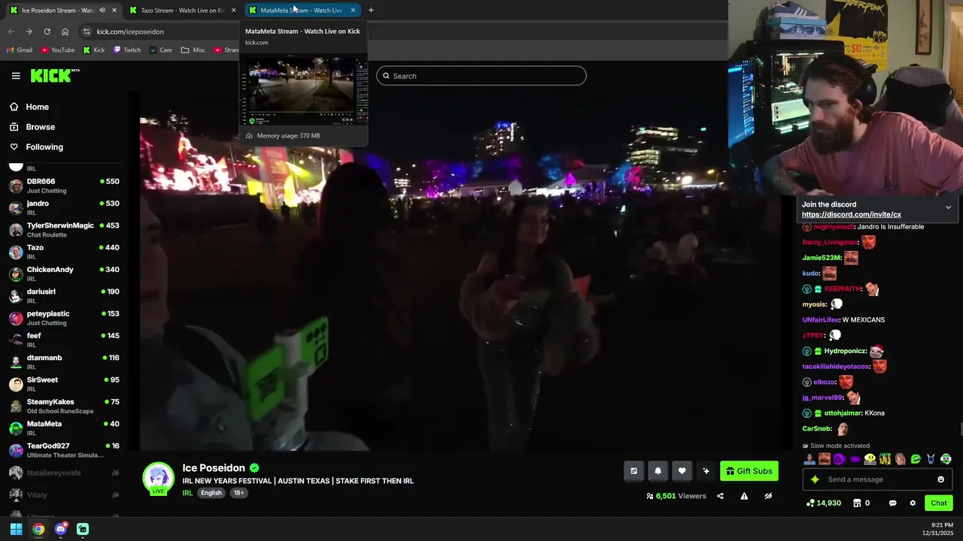Open the Gmail bookmark

click(19, 50)
